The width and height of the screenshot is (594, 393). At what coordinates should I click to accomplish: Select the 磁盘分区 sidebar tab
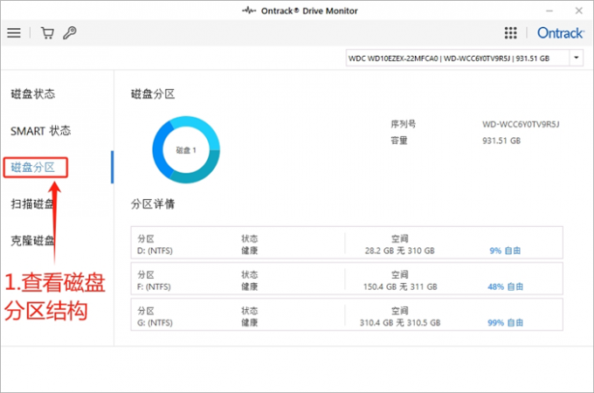point(33,168)
